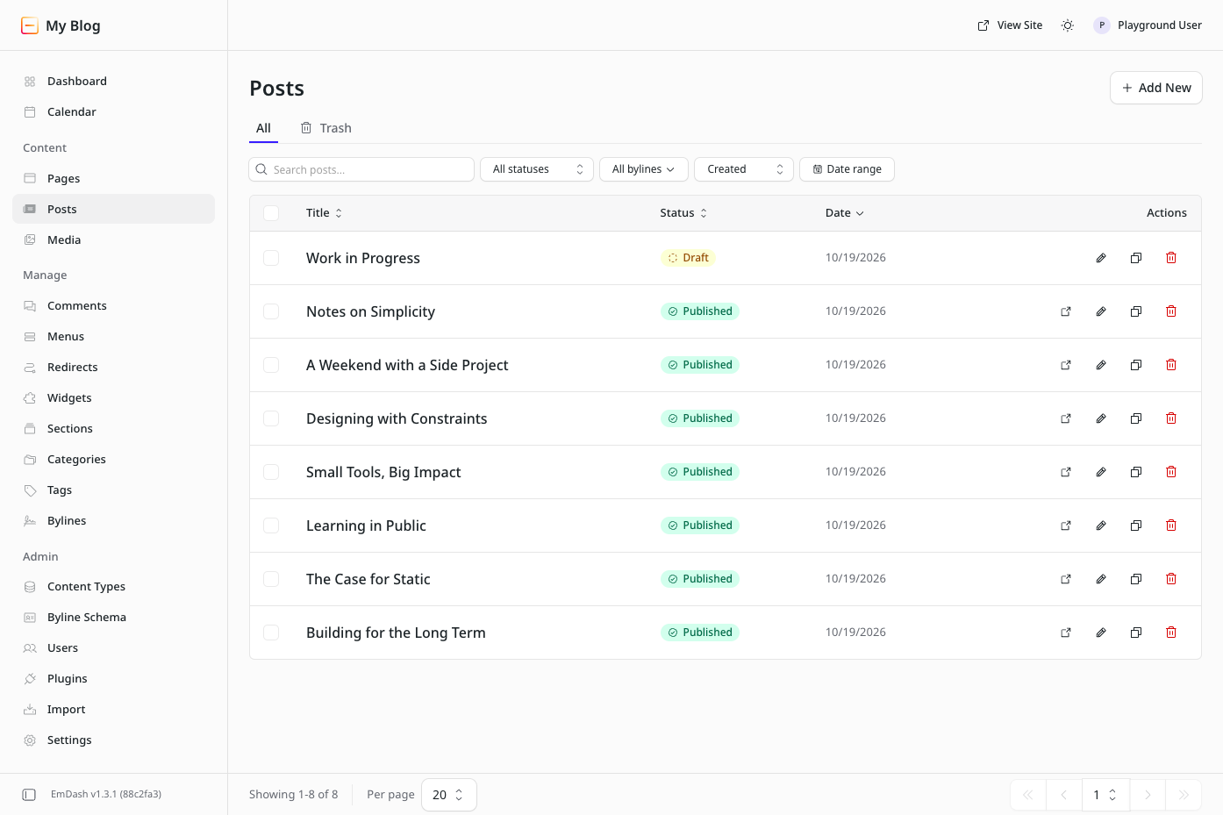The height and width of the screenshot is (815, 1223).
Task: Open the Small Tools, Big Impact title
Action: pyautogui.click(x=383, y=472)
